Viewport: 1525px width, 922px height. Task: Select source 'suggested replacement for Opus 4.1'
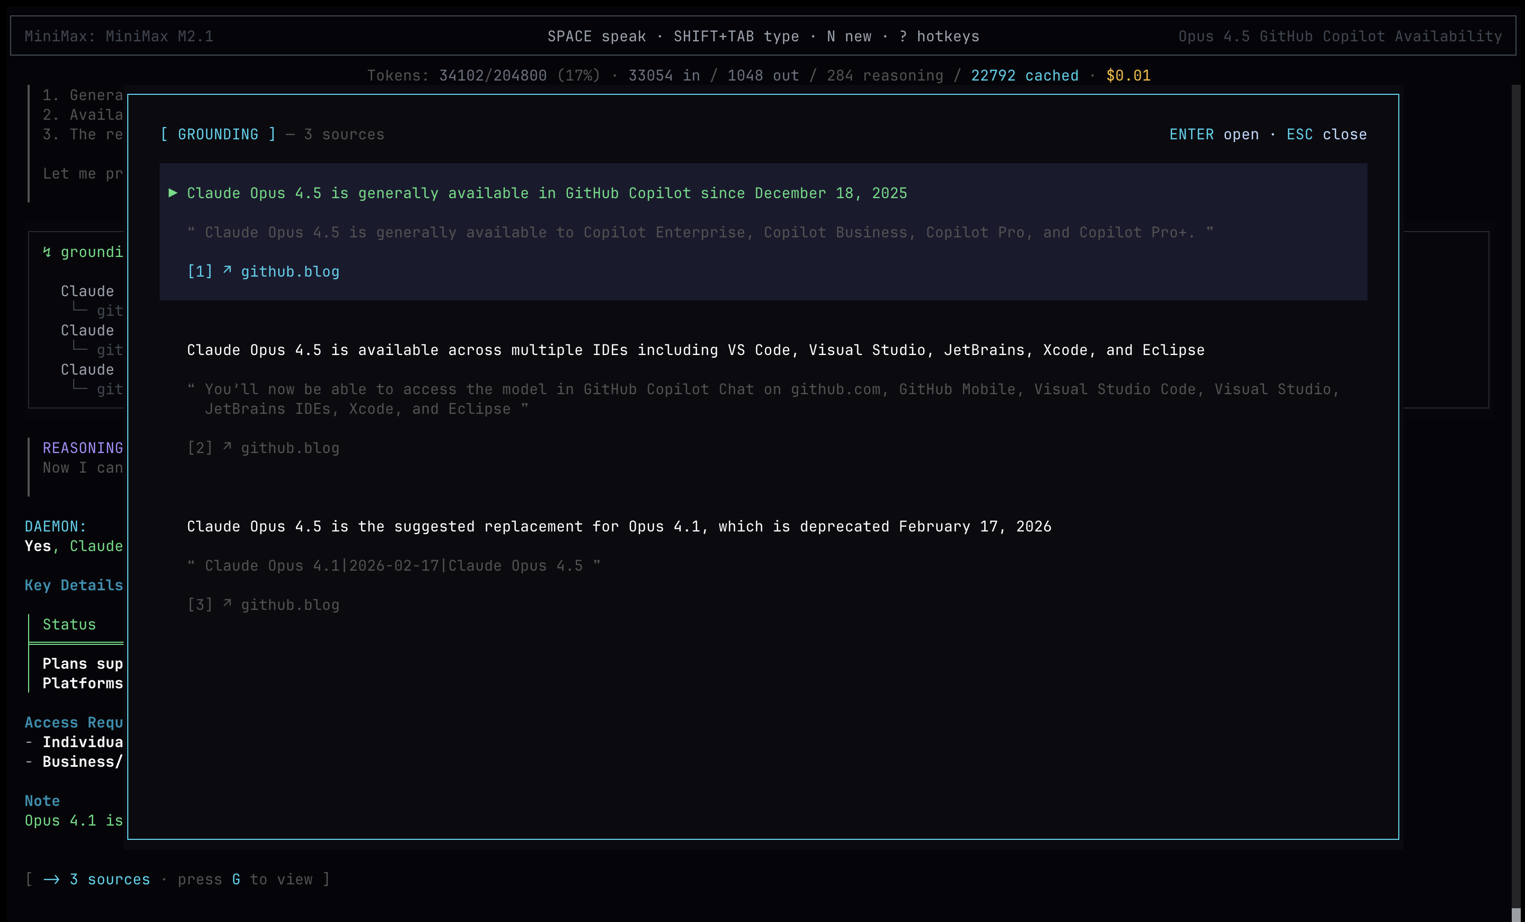click(x=619, y=526)
